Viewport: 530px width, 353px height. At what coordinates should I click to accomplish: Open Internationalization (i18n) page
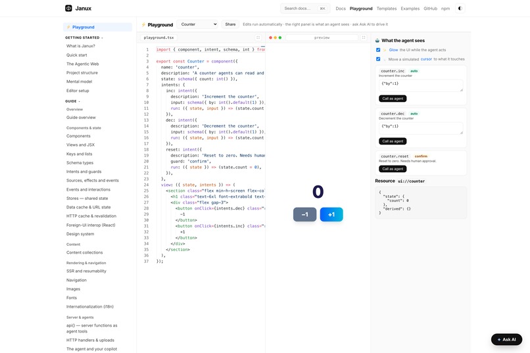point(90,306)
